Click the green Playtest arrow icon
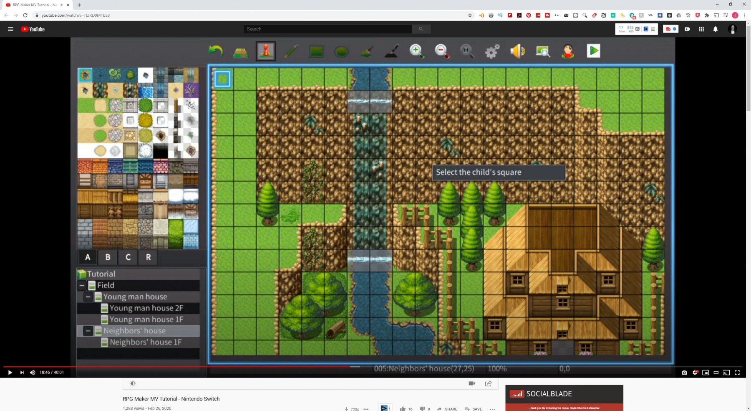 pos(593,51)
